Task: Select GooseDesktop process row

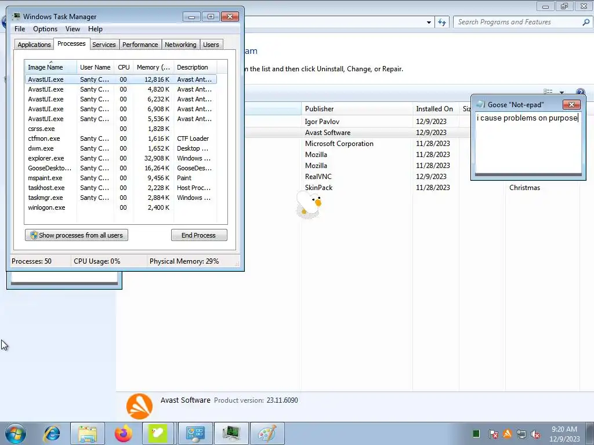Action: (121, 168)
